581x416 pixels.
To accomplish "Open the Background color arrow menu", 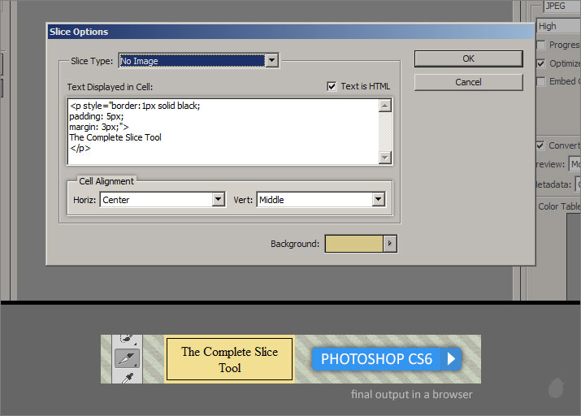I will click(x=390, y=244).
